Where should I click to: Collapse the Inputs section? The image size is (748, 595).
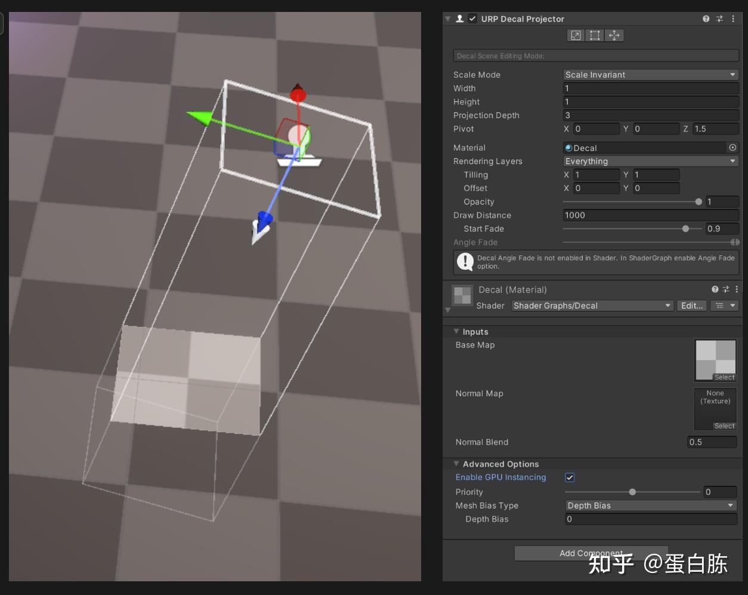coord(457,331)
